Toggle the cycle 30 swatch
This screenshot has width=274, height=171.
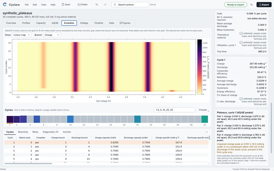(205, 119)
